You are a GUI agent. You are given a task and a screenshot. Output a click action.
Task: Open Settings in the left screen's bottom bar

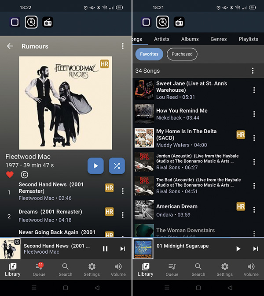pos(92,270)
